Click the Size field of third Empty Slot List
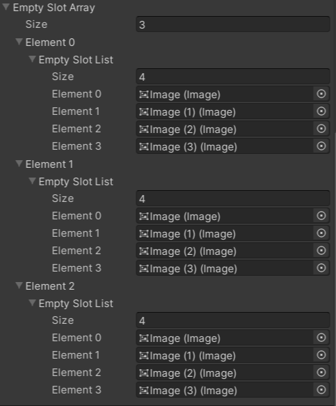336x406 pixels. (x=233, y=320)
